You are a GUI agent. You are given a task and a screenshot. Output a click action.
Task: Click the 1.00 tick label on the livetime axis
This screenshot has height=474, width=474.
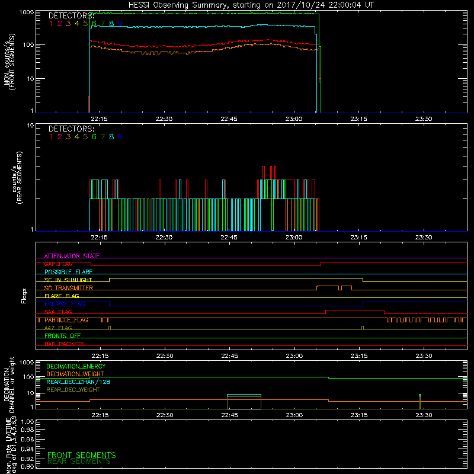[x=27, y=422]
